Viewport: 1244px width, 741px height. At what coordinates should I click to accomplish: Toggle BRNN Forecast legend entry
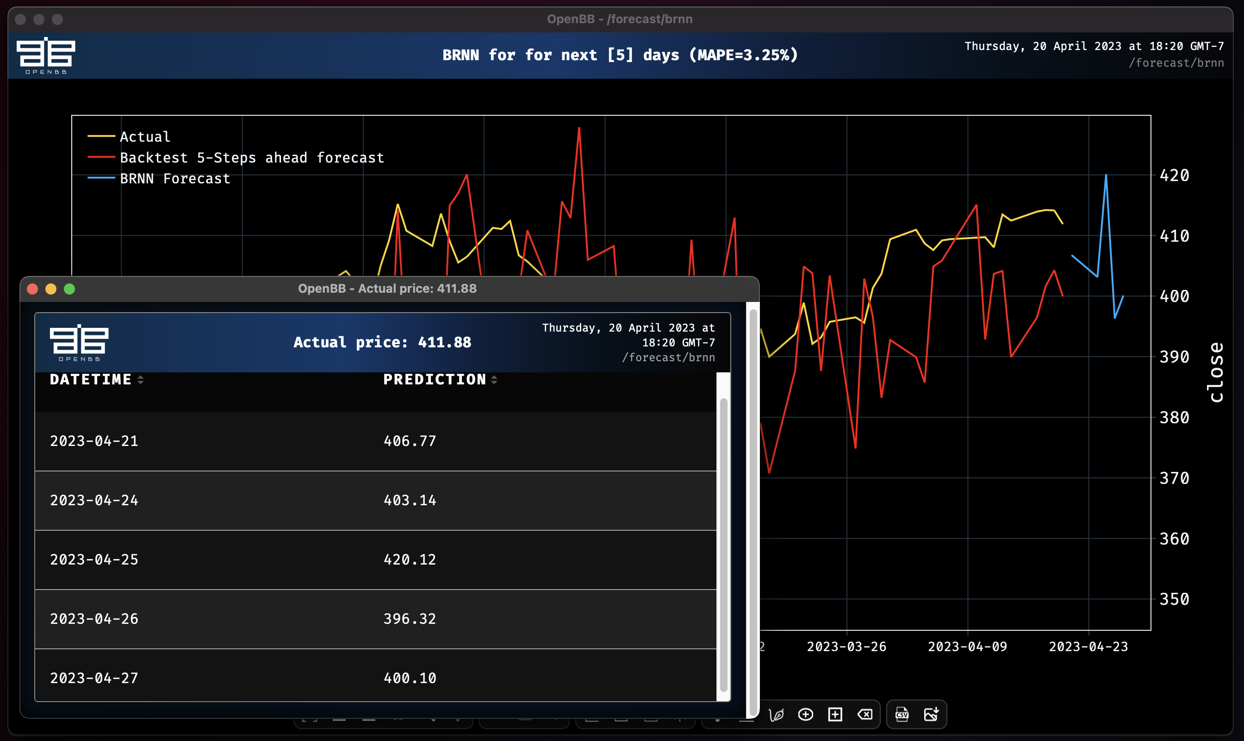(159, 178)
